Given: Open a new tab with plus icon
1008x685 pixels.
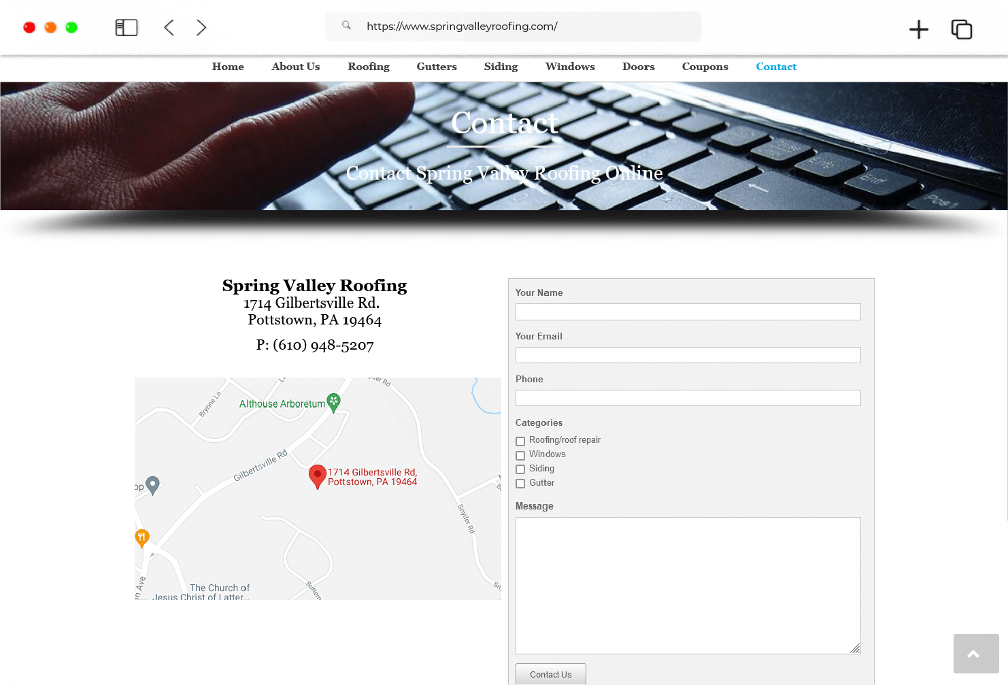Looking at the screenshot, I should [x=918, y=29].
